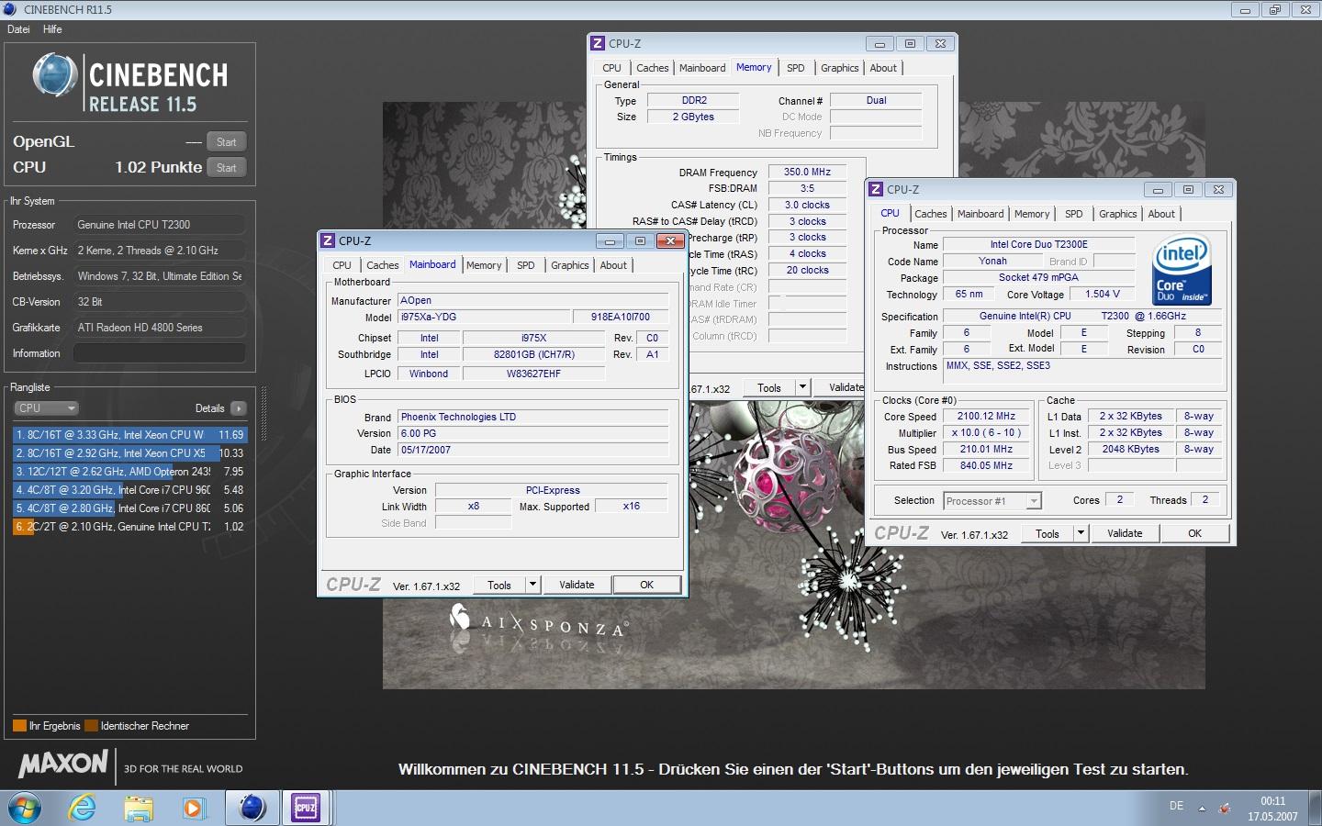Expand ranking Details arrow
The image size is (1322, 826).
click(x=239, y=408)
